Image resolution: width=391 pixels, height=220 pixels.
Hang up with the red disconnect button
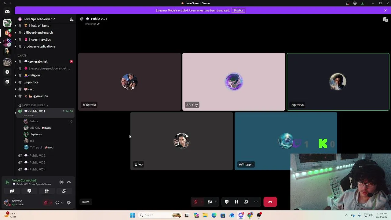[270, 202]
